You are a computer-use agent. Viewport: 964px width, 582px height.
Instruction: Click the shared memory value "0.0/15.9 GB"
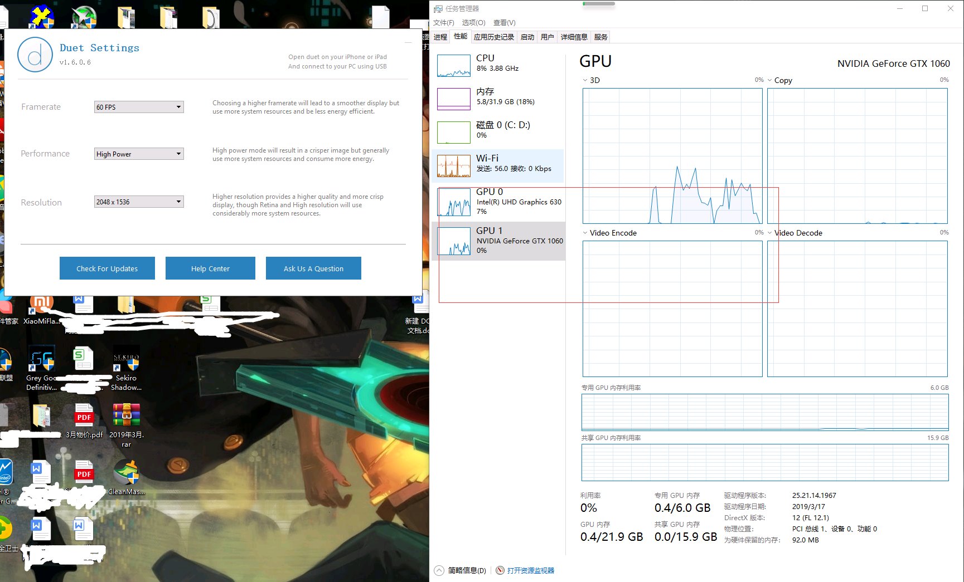pyautogui.click(x=686, y=537)
